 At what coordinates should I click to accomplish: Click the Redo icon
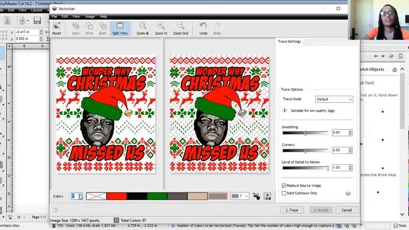click(x=217, y=29)
